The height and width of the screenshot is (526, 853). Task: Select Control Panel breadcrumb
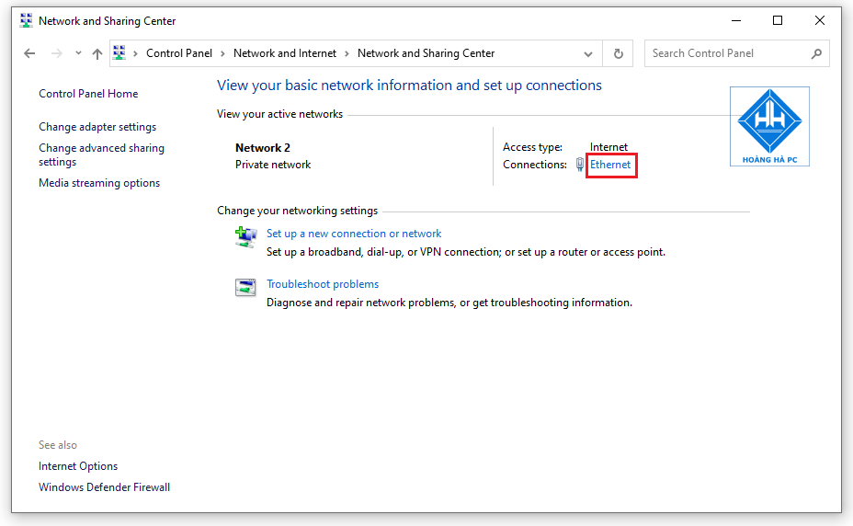coord(179,53)
